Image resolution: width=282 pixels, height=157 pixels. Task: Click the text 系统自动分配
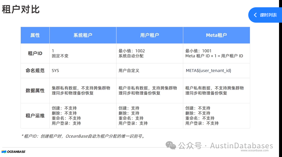point(131,56)
